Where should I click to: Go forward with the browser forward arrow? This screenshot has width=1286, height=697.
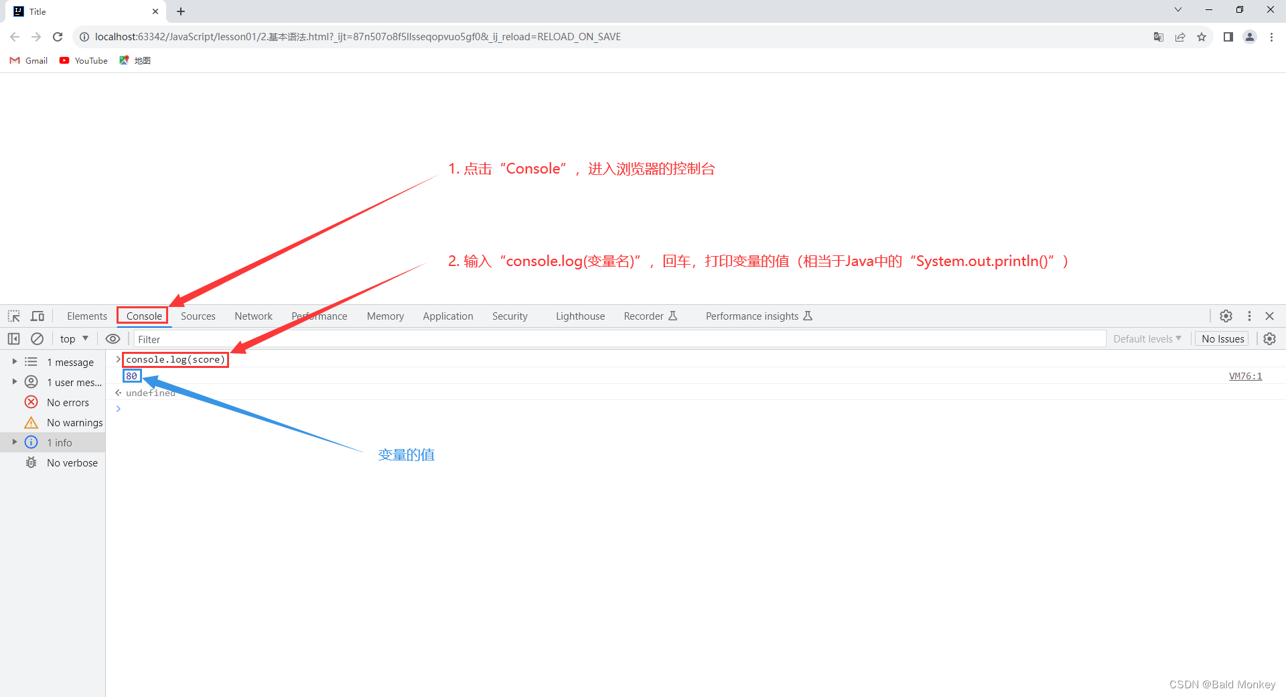(x=36, y=37)
